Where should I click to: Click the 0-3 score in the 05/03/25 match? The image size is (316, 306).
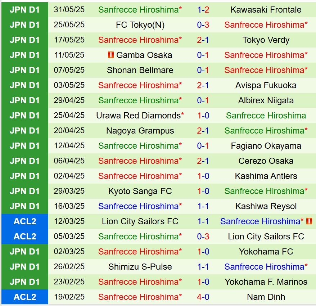203,237
